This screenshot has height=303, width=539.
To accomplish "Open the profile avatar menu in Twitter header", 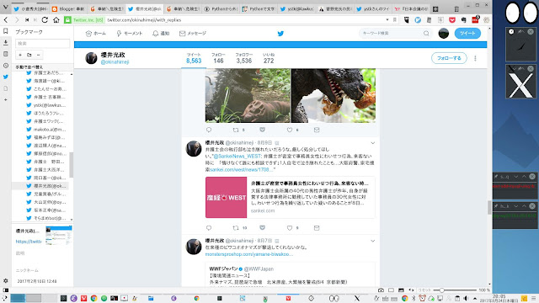I will pos(444,34).
